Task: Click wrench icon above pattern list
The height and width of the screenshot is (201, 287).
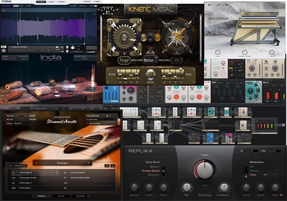Action: click(107, 166)
